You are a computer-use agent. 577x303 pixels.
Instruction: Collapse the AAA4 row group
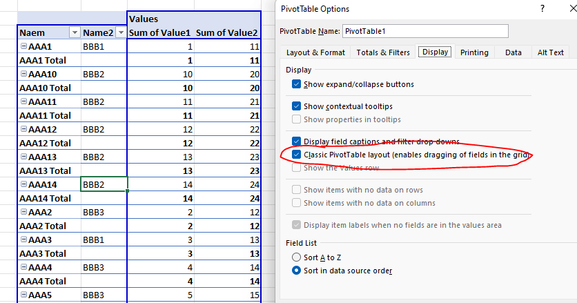tap(23, 267)
